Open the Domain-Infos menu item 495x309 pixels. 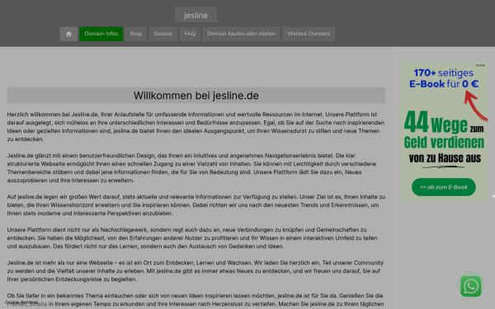tap(101, 34)
